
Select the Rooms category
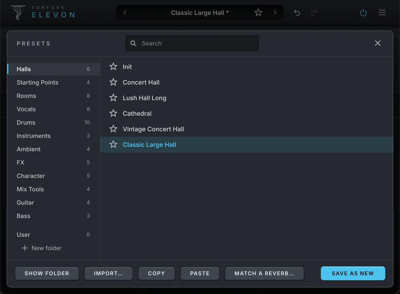pos(54,96)
